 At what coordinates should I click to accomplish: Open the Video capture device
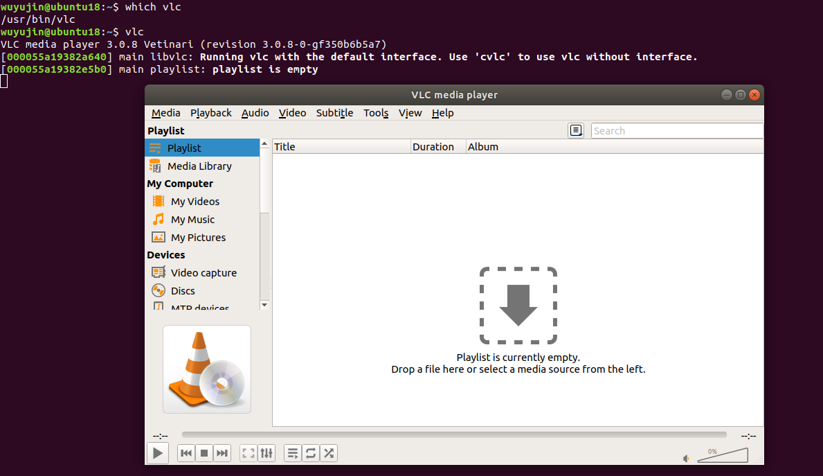click(204, 272)
